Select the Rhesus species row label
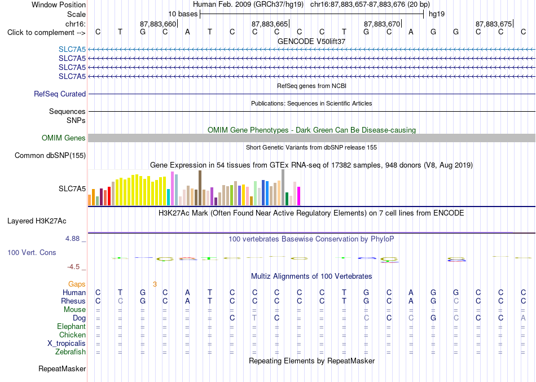Image resolution: width=536 pixels, height=382 pixels. 73,301
